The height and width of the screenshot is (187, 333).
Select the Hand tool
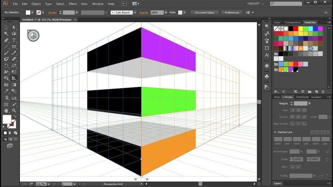pos(6,111)
